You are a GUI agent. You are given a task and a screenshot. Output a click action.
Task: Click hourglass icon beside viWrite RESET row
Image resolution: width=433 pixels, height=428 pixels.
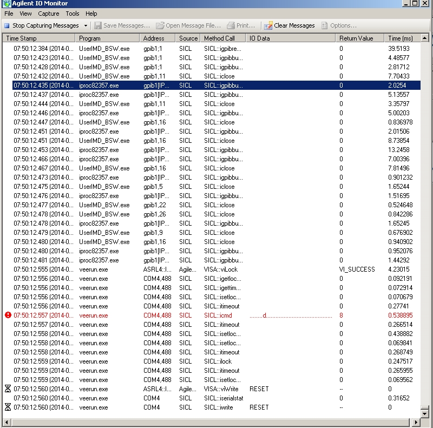(8, 389)
